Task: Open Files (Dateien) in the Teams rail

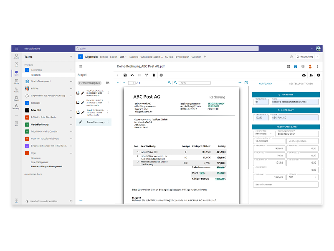Action: click(16, 98)
